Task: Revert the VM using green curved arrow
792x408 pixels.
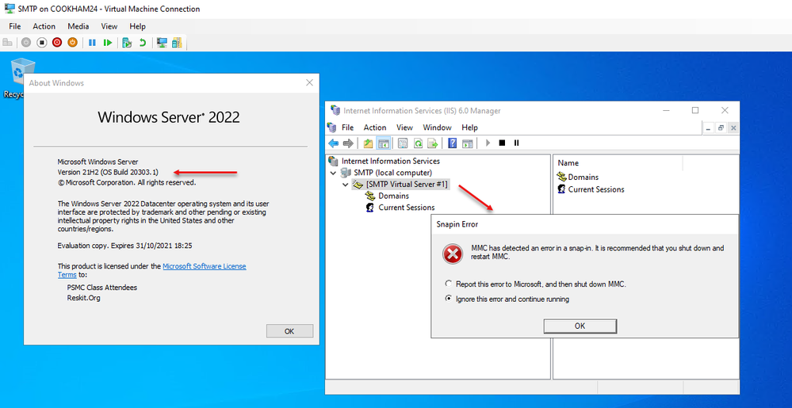Action: pyautogui.click(x=143, y=43)
